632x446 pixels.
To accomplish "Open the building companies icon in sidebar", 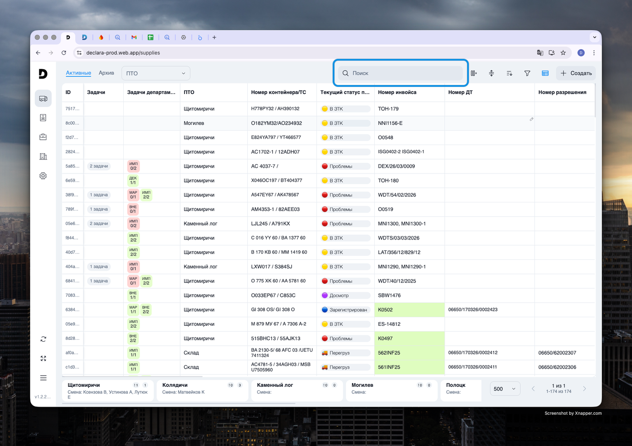I will [43, 156].
